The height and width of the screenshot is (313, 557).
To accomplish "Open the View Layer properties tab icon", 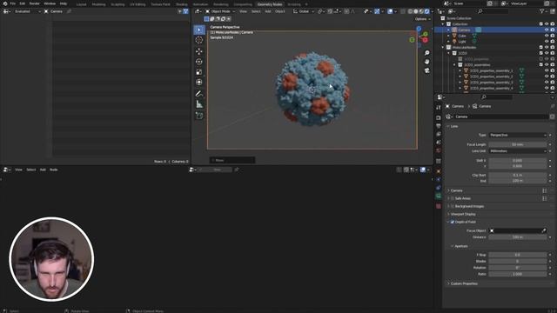I will (x=439, y=134).
